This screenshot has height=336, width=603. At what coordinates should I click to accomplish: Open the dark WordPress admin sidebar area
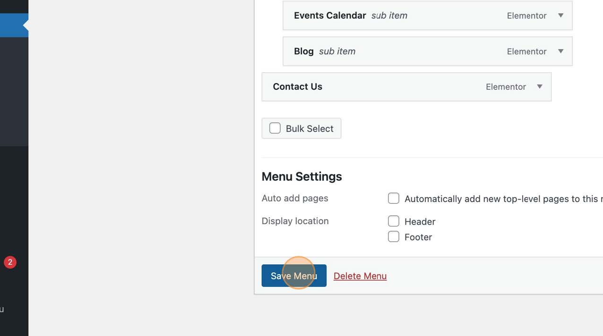tap(14, 142)
